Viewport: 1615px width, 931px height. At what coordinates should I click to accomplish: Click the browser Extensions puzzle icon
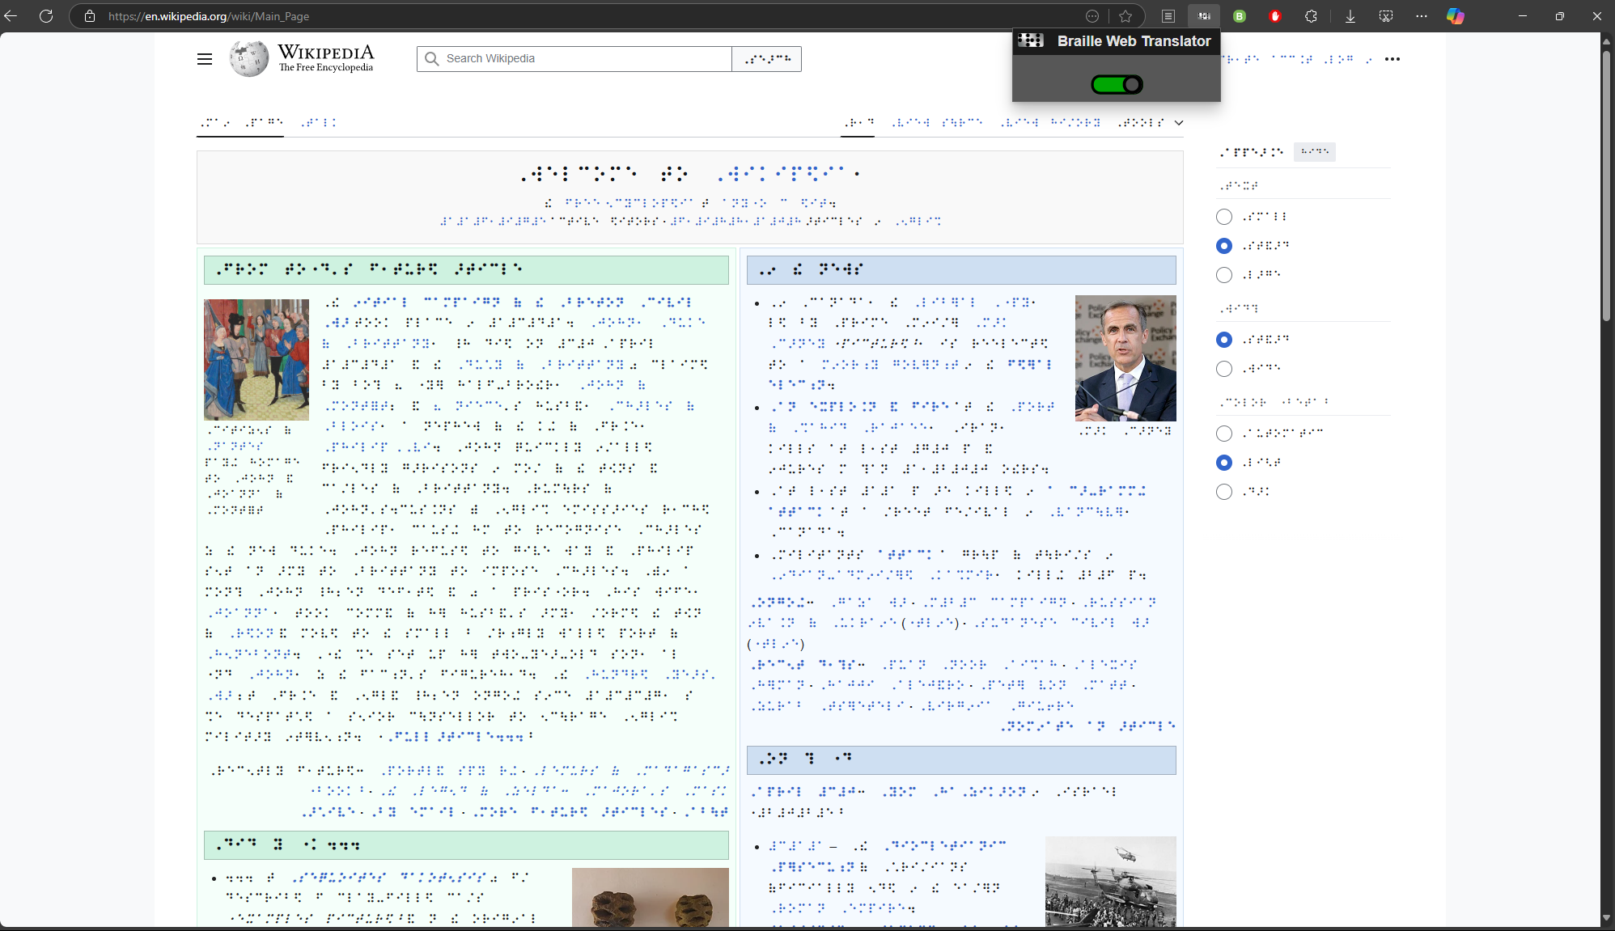1312,16
